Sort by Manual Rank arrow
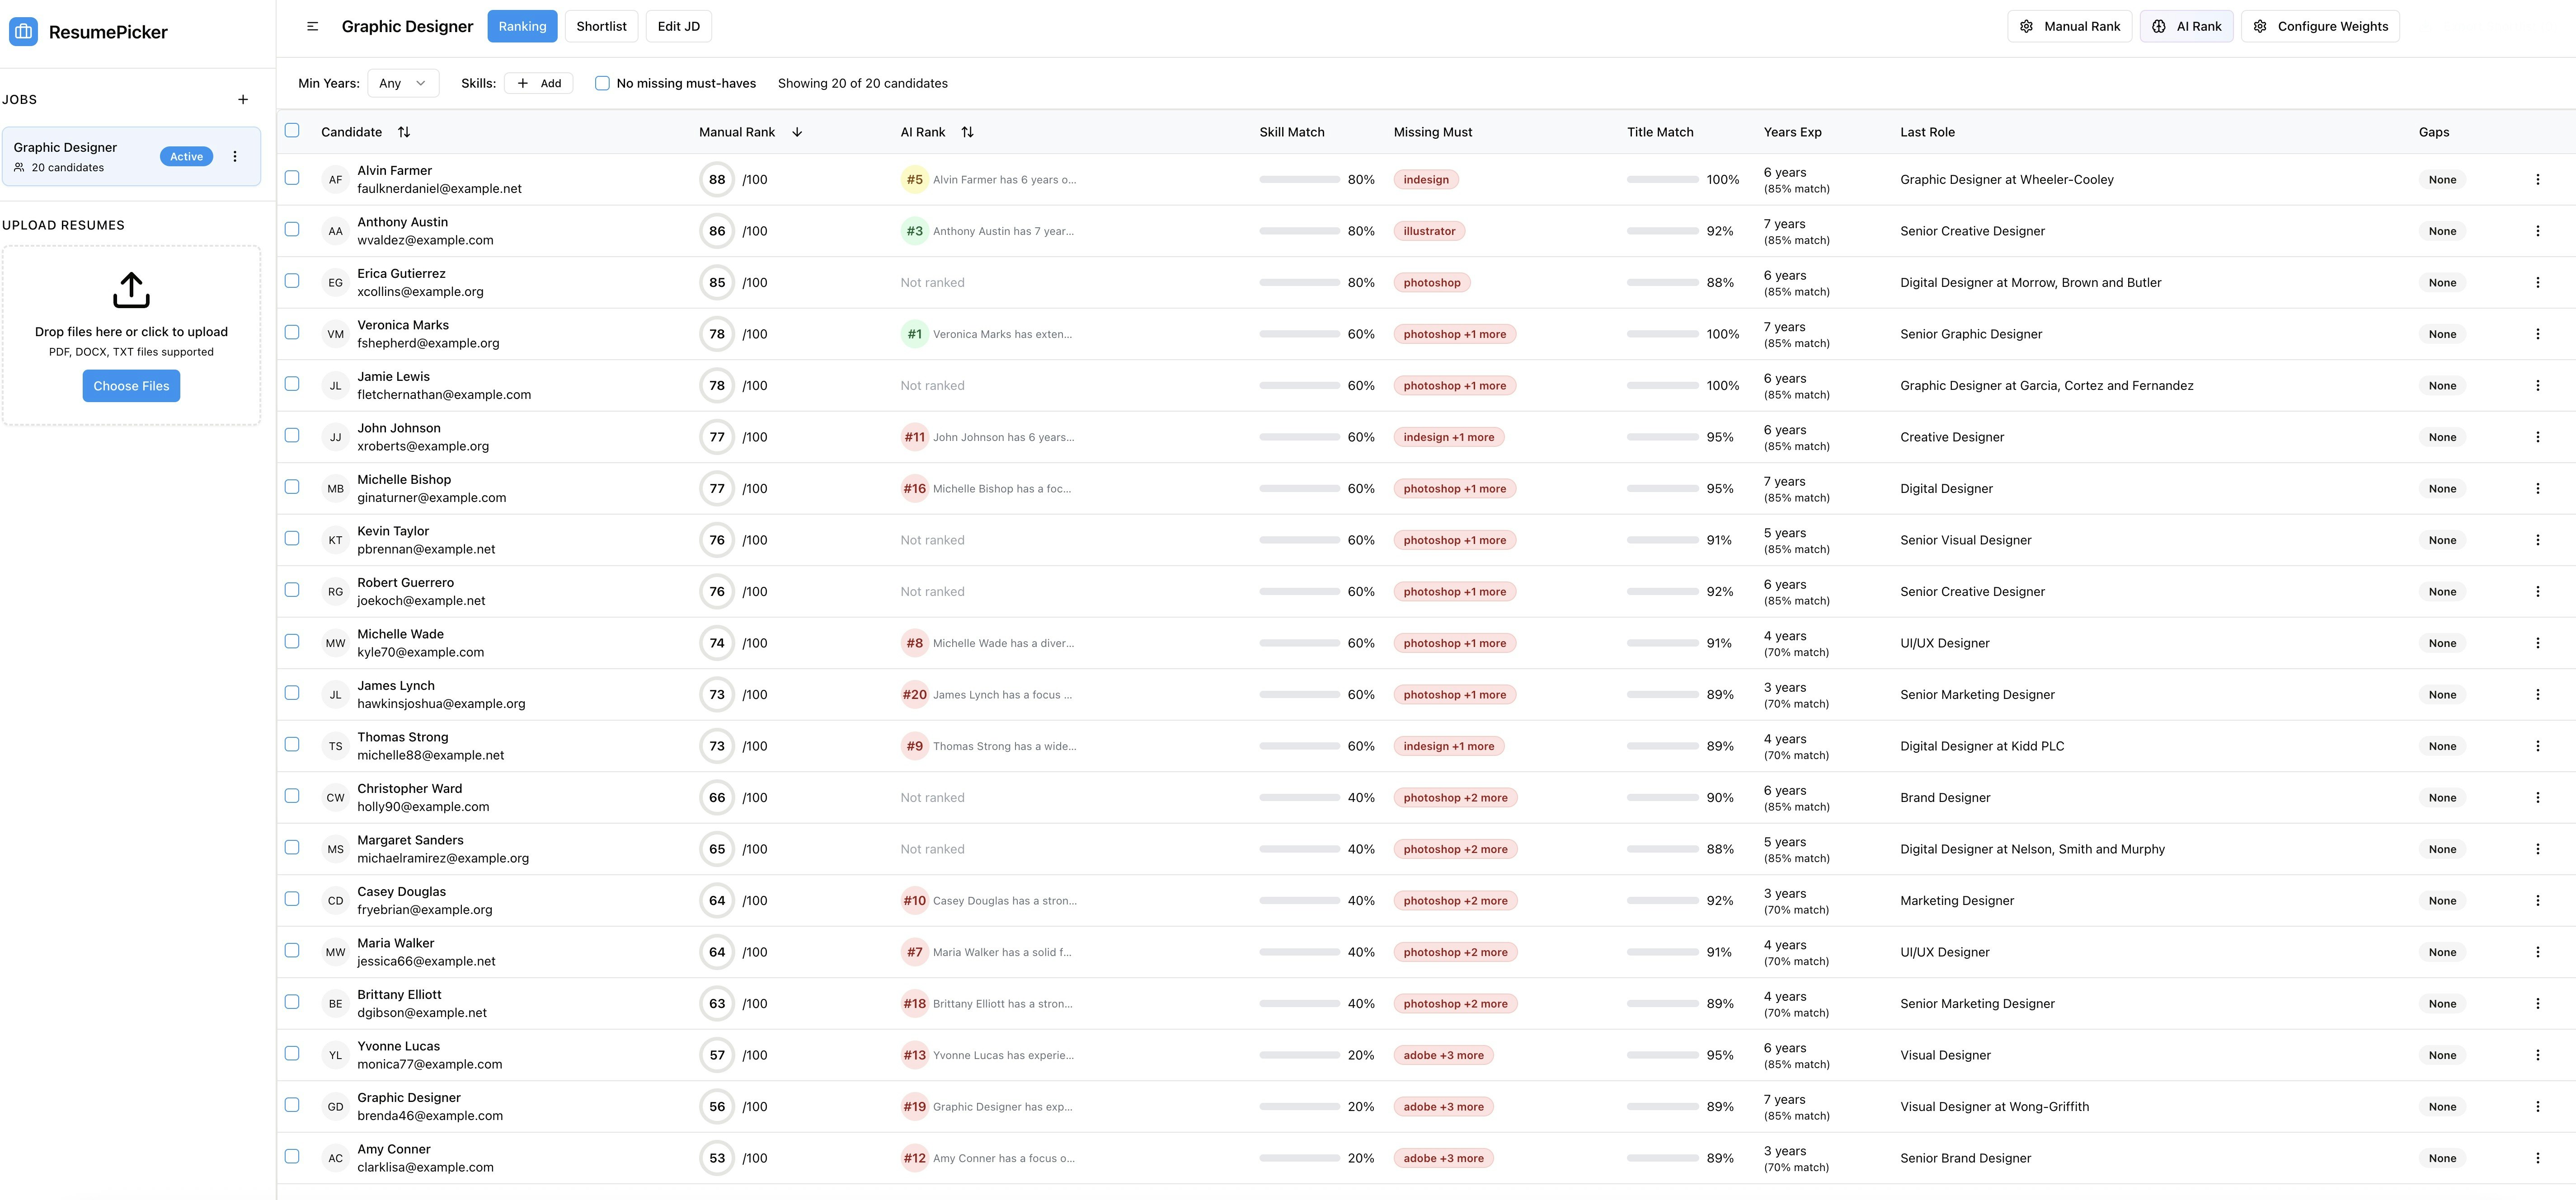The width and height of the screenshot is (2576, 1200). [797, 132]
